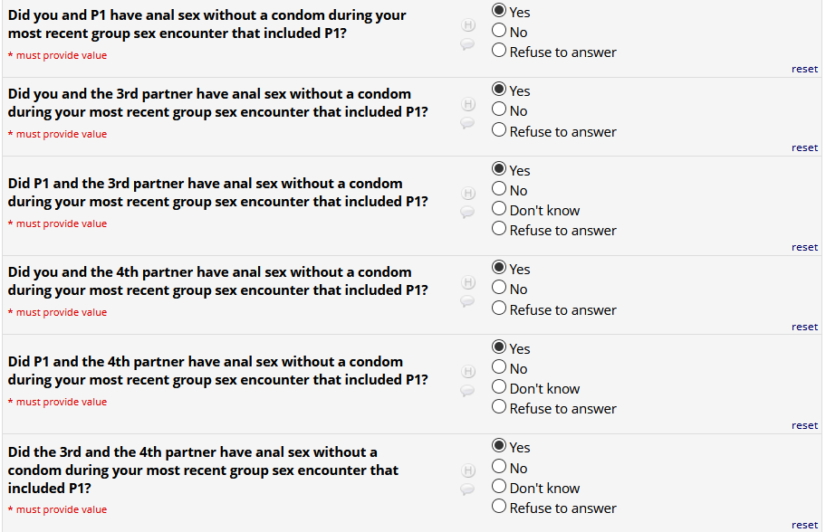This screenshot has width=826, height=532.
Task: Pick No for you and 4th partner question
Action: pos(499,290)
